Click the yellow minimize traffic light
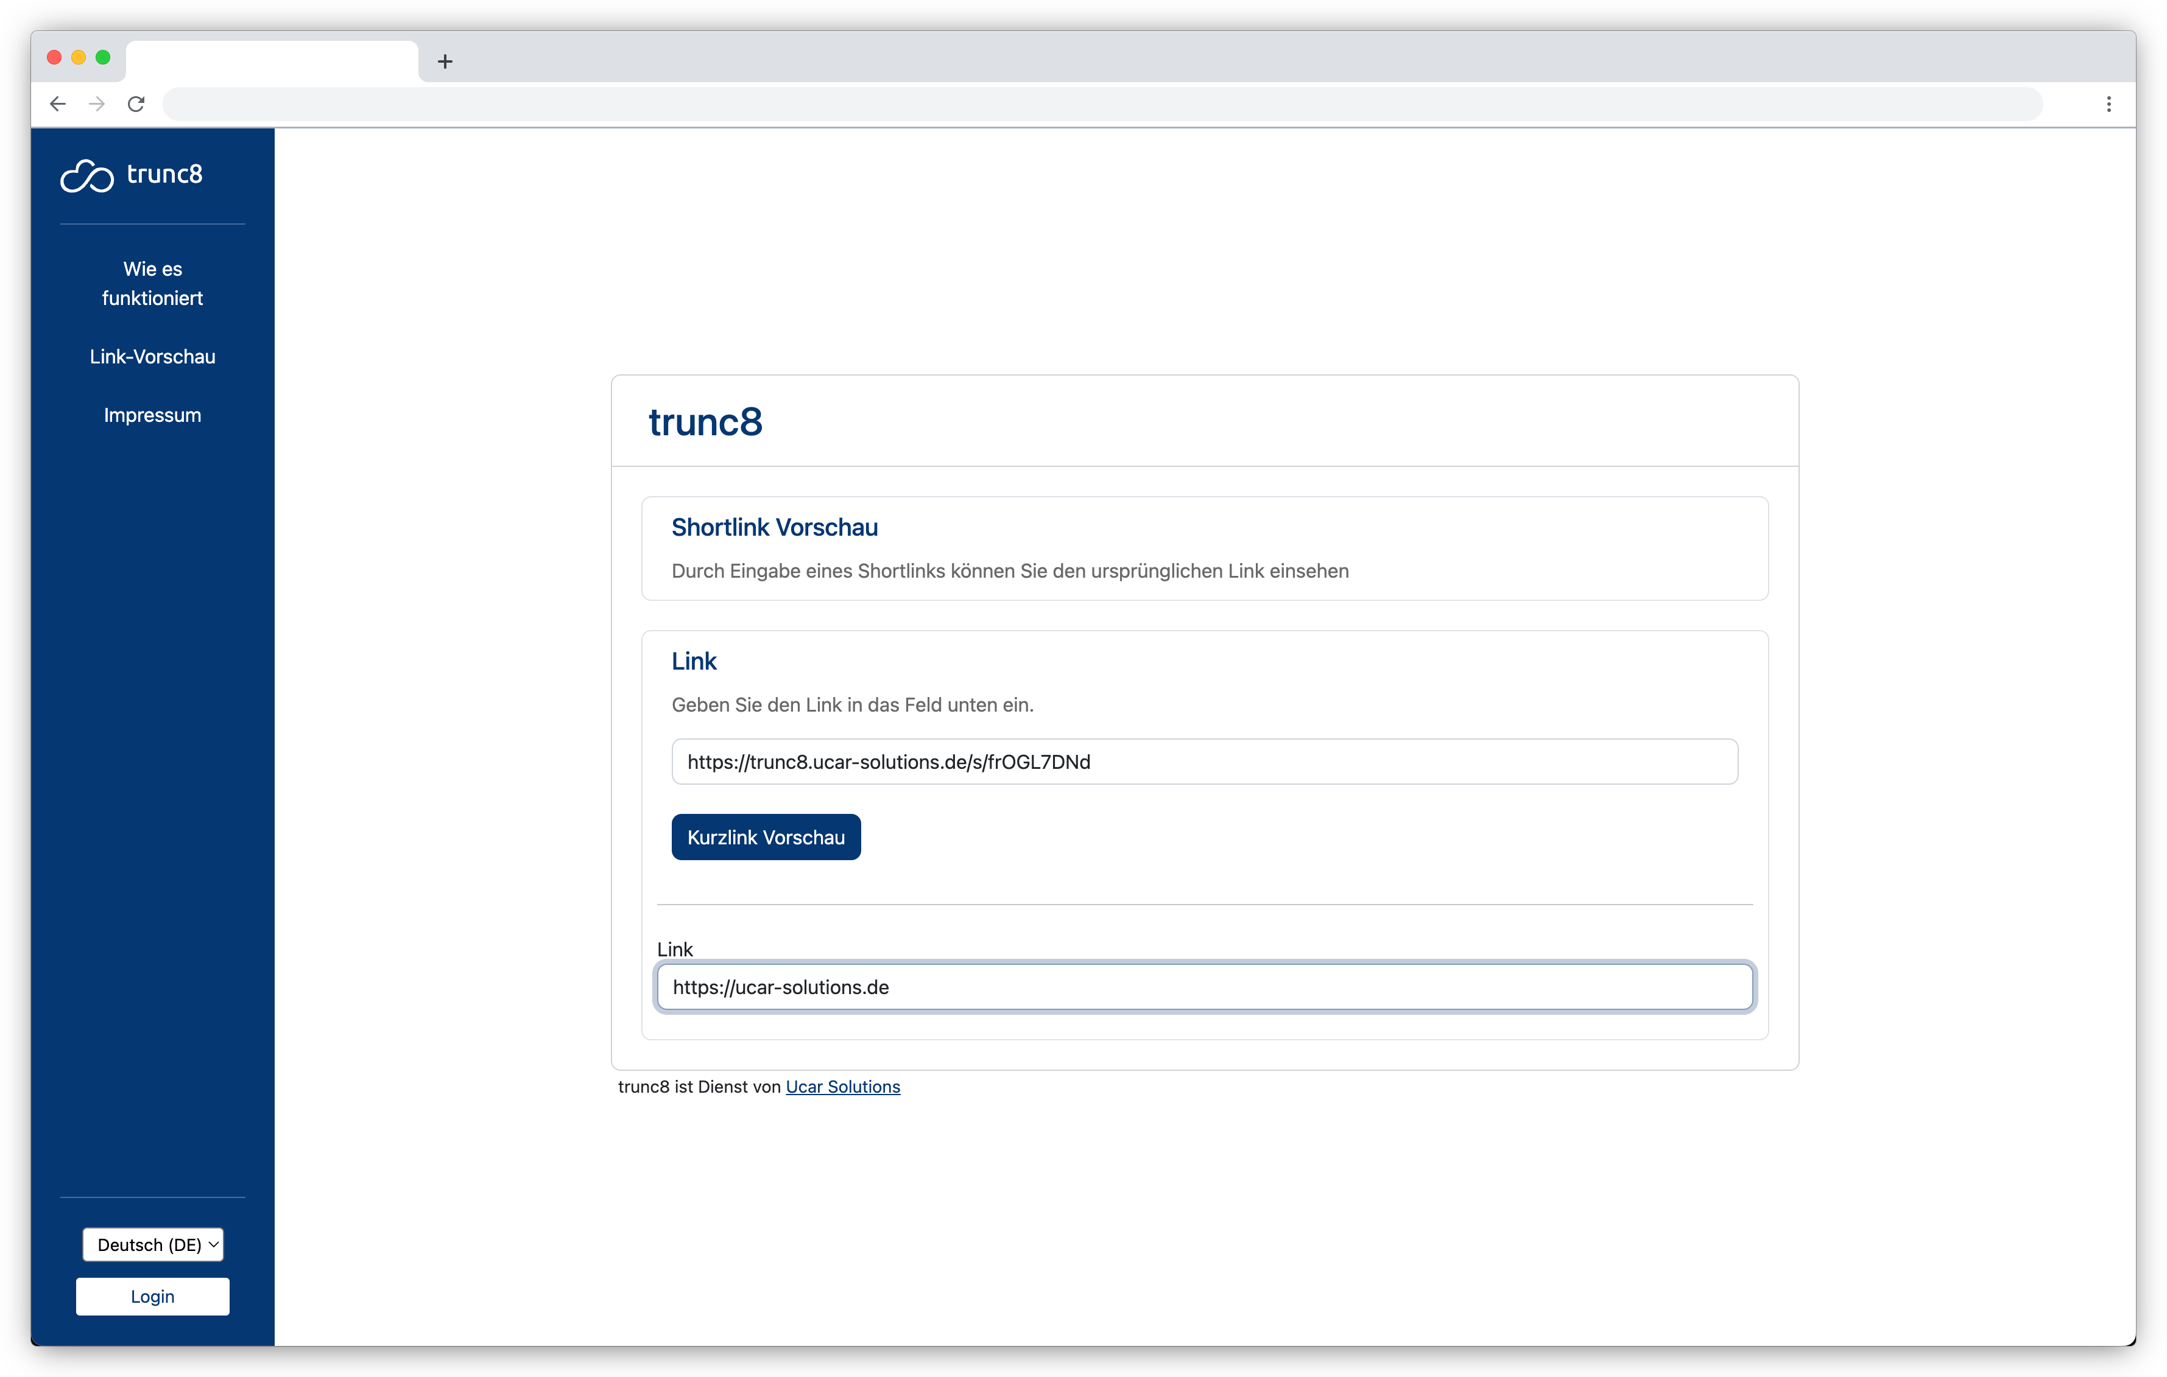Image resolution: width=2167 pixels, height=1377 pixels. [x=79, y=57]
